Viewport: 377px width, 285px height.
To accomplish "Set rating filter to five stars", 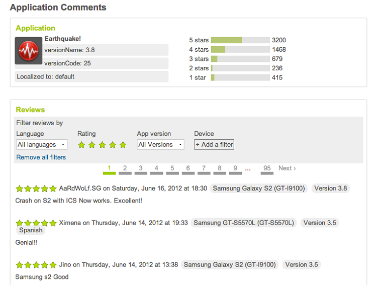I will [x=123, y=145].
